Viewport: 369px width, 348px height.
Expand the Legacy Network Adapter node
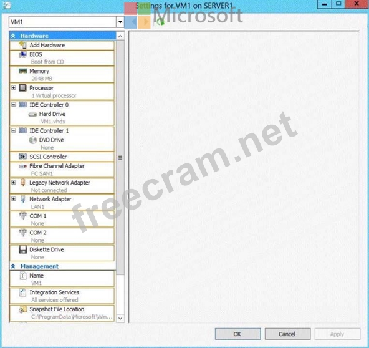click(14, 183)
